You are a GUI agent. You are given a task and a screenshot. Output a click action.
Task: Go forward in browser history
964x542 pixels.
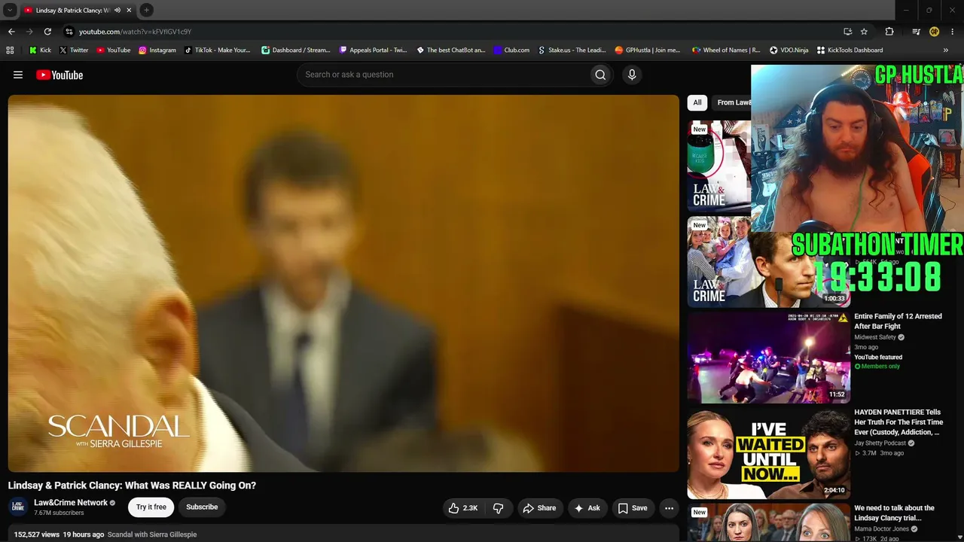tap(29, 32)
